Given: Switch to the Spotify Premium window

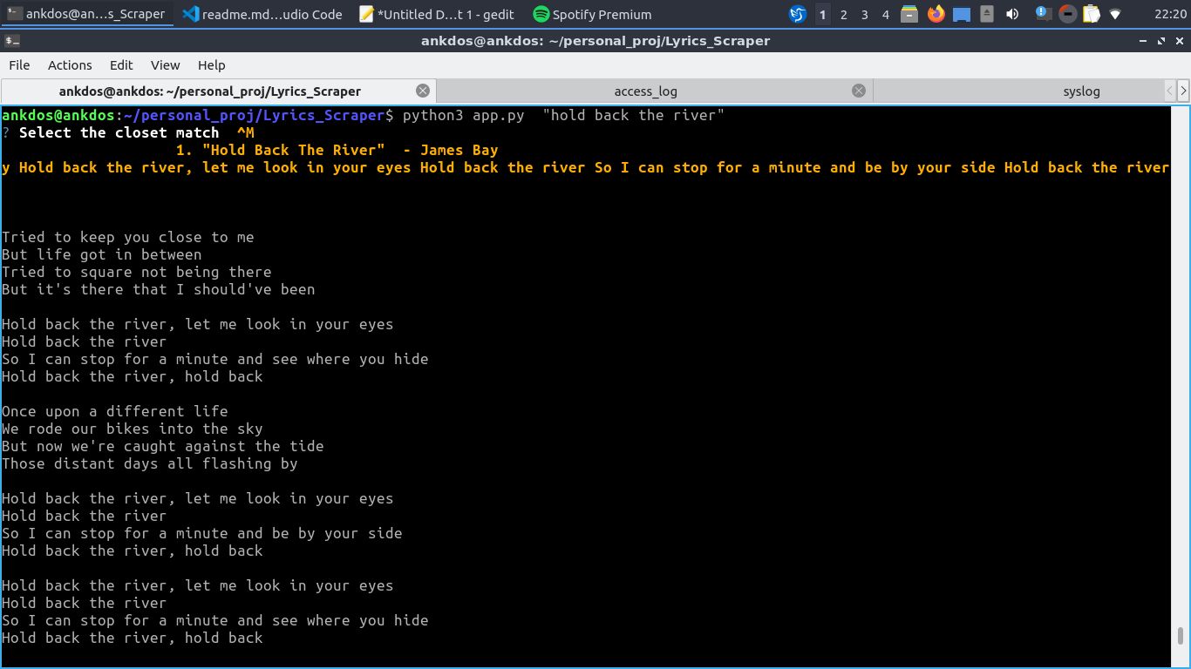Looking at the screenshot, I should (x=593, y=14).
